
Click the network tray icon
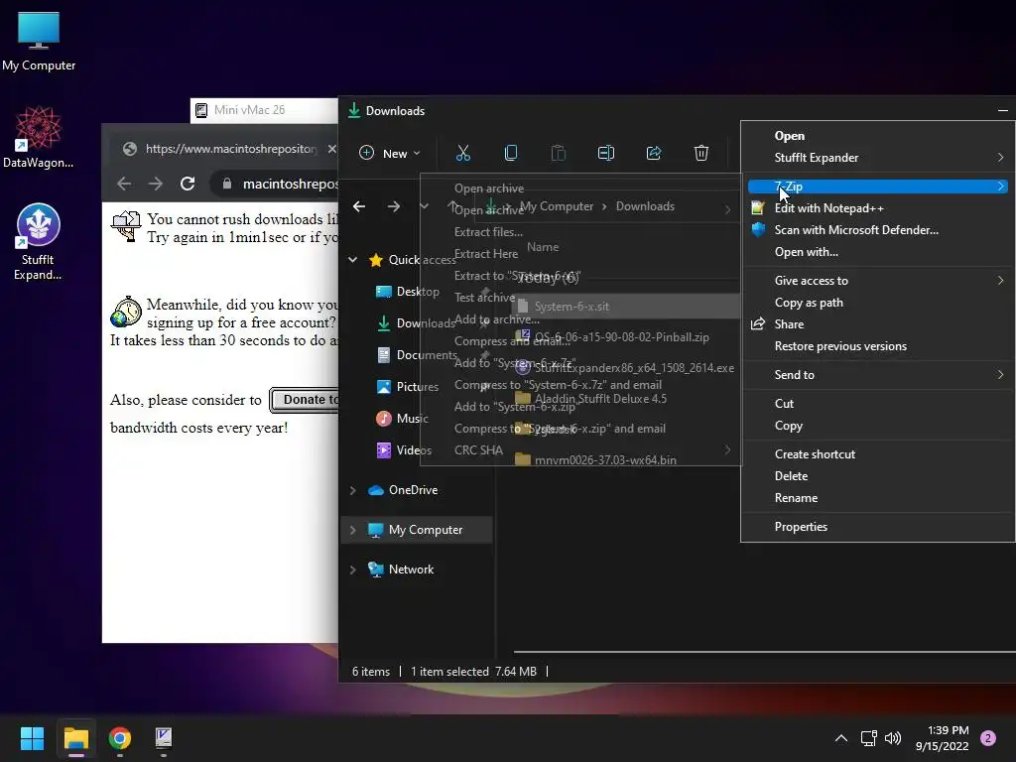pos(868,738)
